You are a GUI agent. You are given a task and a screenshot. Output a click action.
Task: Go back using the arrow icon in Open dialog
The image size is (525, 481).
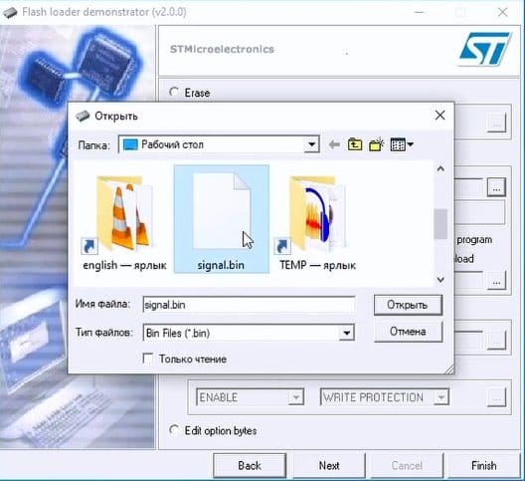pos(334,145)
